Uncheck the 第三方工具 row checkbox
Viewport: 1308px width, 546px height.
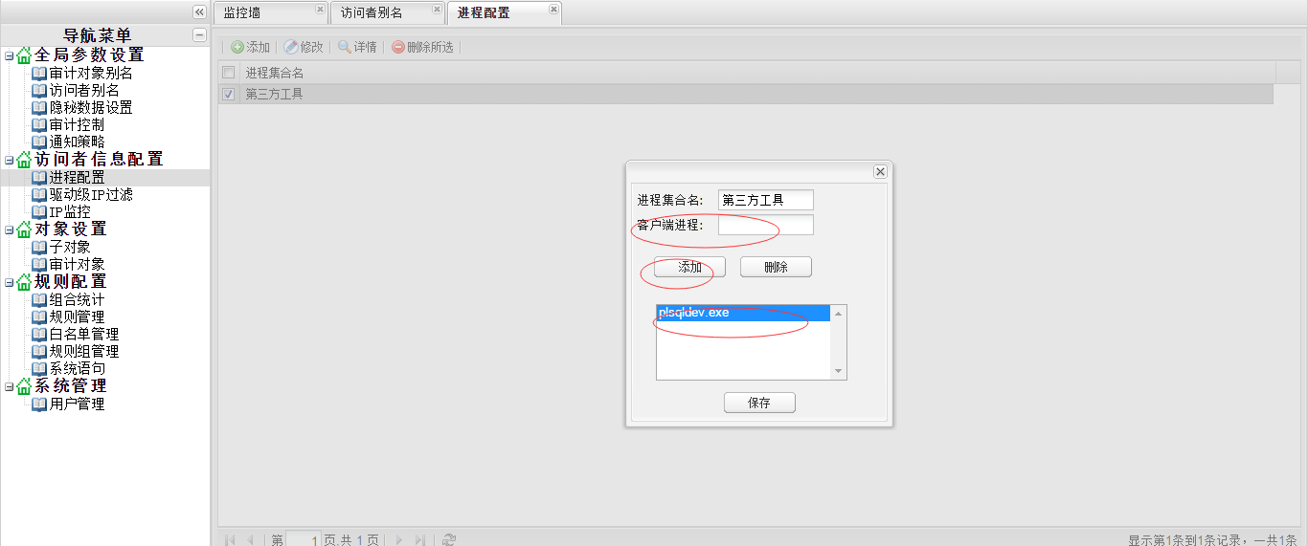pyautogui.click(x=228, y=94)
